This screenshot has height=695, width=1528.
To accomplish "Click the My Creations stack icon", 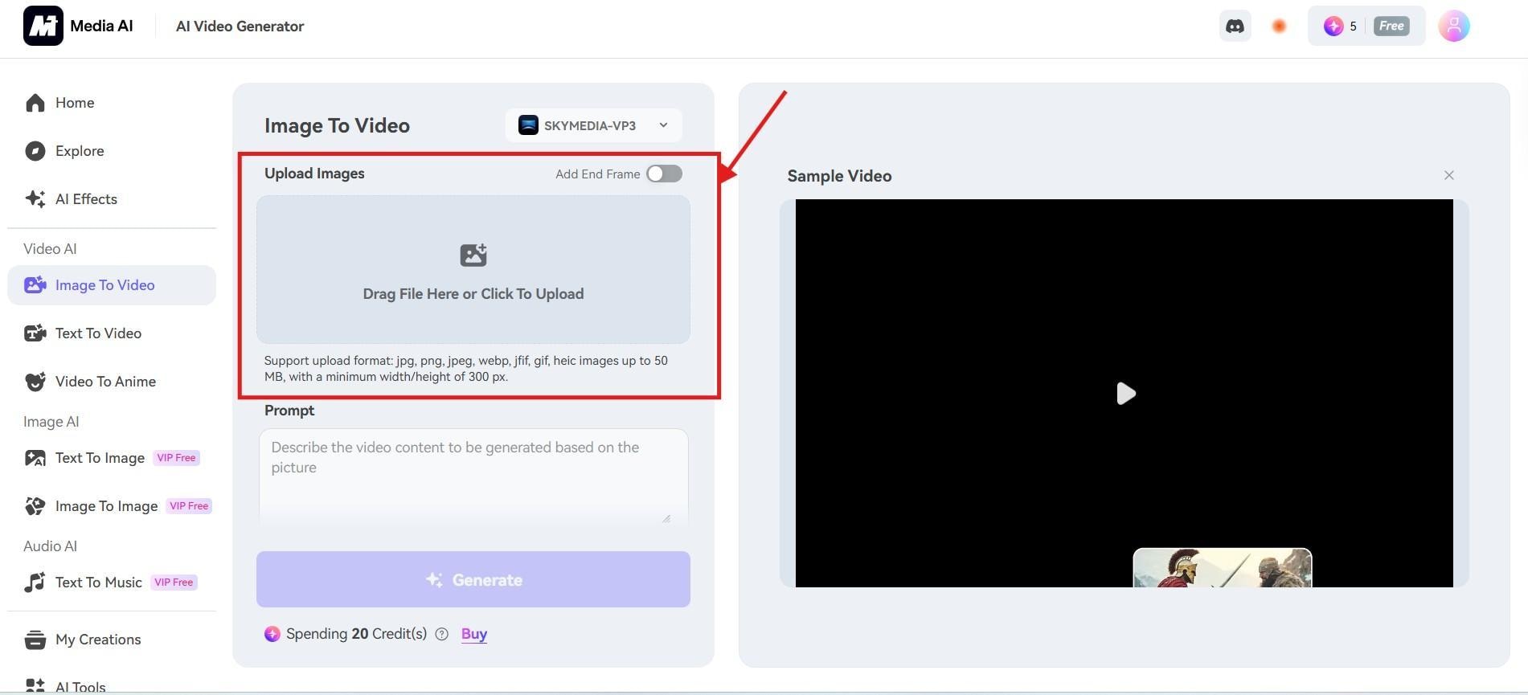I will pyautogui.click(x=35, y=640).
